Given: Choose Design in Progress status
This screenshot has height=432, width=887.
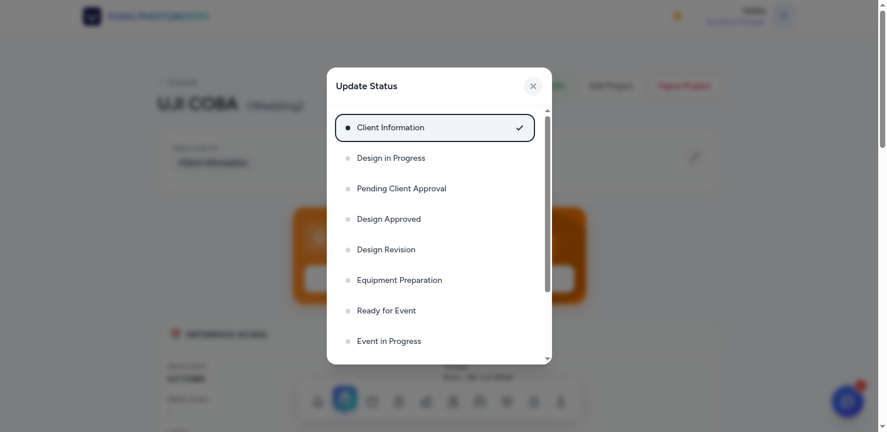Looking at the screenshot, I should point(435,158).
